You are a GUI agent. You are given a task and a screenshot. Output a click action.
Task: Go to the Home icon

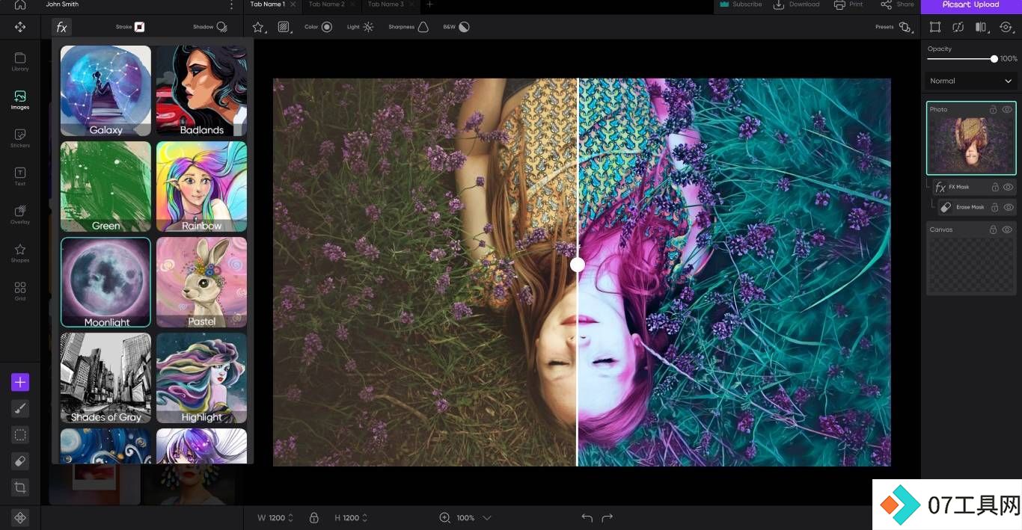(x=20, y=4)
